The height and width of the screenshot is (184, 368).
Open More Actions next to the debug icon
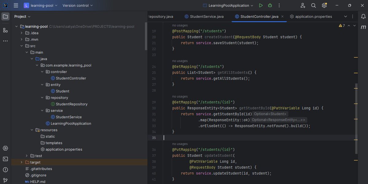coord(279,6)
